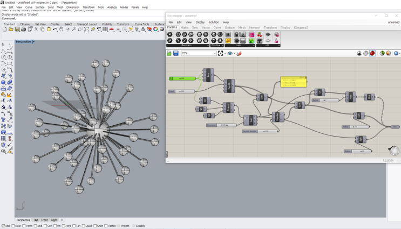Image resolution: width=401 pixels, height=229 pixels.
Task: Open the preview eye dropdown arrow
Action: pos(234,53)
